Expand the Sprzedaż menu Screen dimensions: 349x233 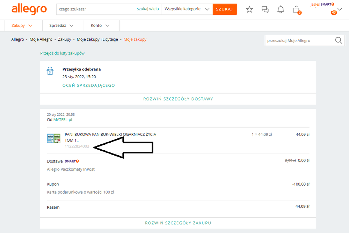pos(61,25)
